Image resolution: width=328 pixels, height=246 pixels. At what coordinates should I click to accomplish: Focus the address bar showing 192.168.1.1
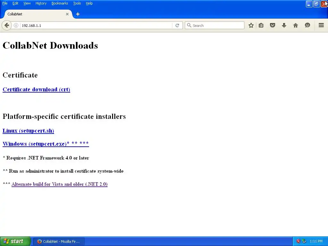tap(96, 25)
